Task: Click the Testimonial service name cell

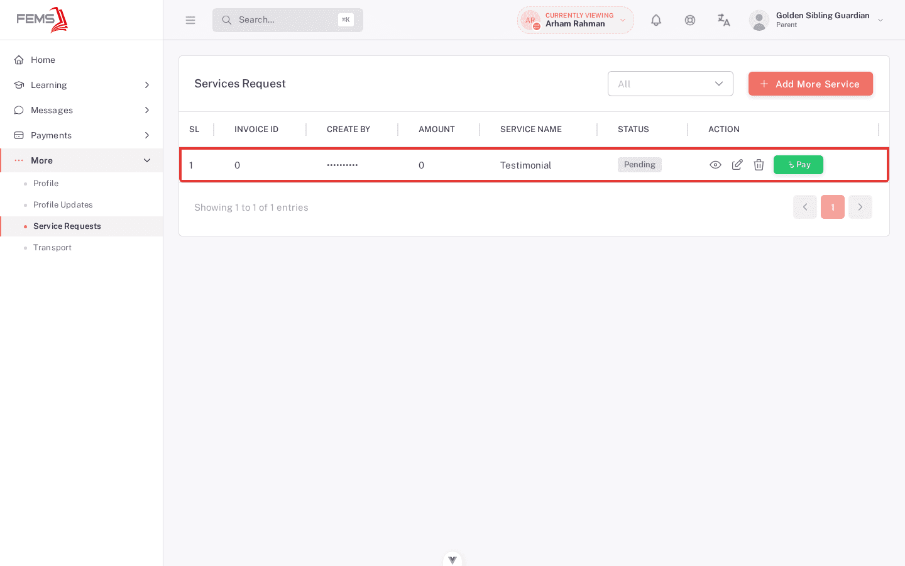Action: (525, 165)
